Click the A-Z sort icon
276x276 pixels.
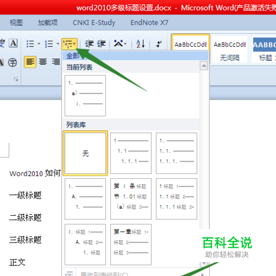pos(141,44)
